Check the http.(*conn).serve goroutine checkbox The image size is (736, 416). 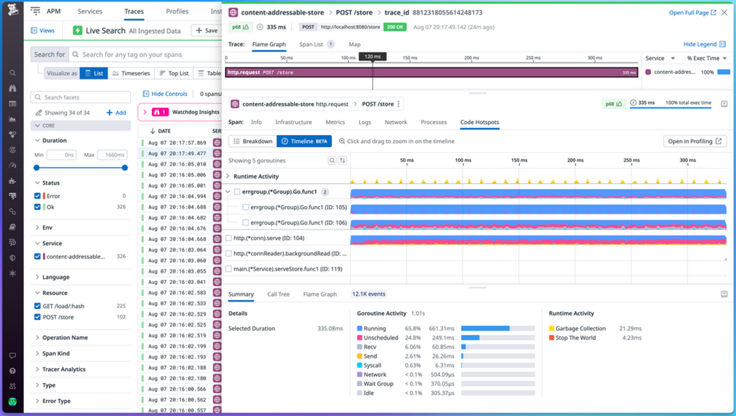tap(228, 237)
